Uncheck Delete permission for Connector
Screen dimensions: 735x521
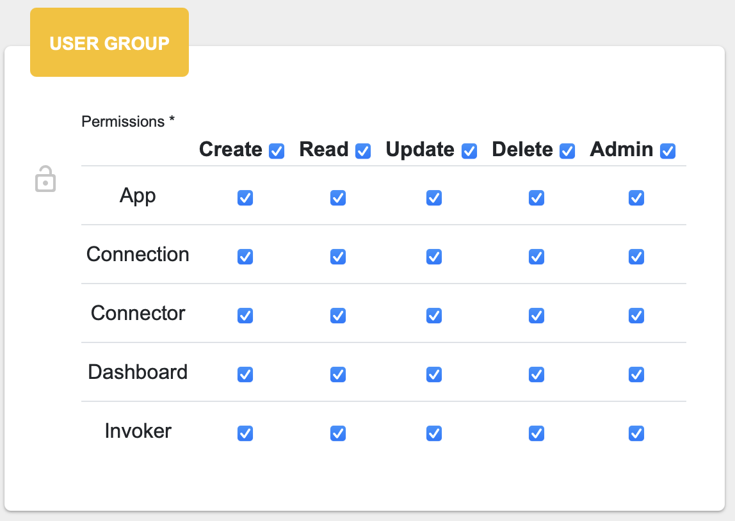(x=537, y=316)
